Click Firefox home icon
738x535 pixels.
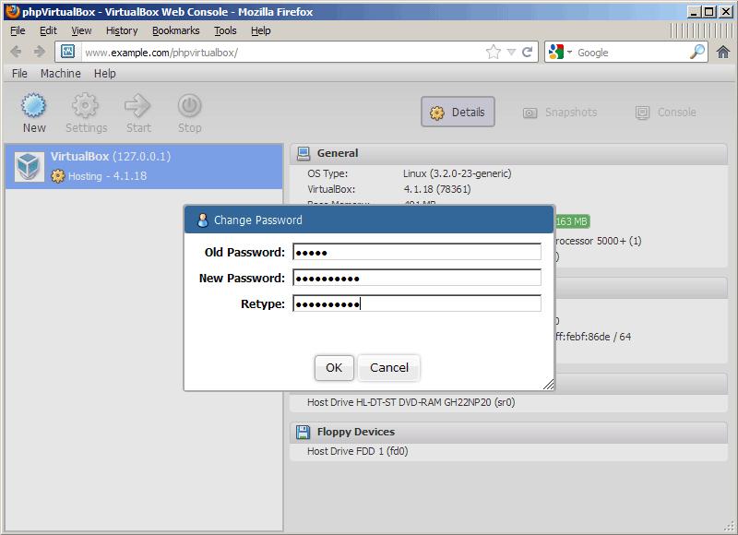(723, 53)
